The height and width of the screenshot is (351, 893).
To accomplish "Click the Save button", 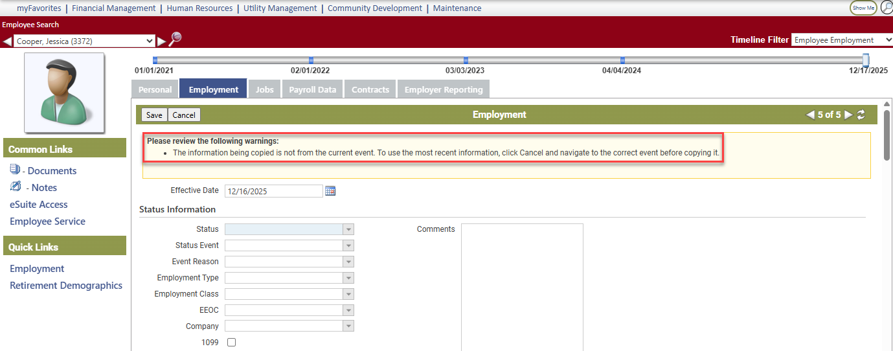I will tap(154, 115).
